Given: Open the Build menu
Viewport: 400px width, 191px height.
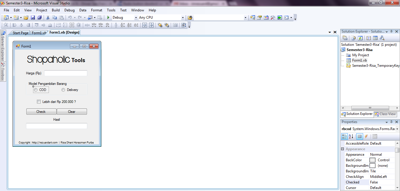Looking at the screenshot, I should tap(56, 10).
